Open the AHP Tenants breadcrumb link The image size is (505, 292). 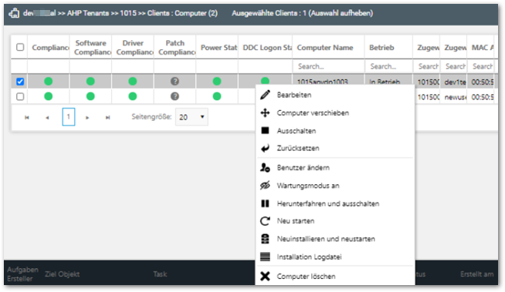(88, 13)
